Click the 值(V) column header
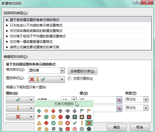 pyautogui.click(x=84, y=93)
